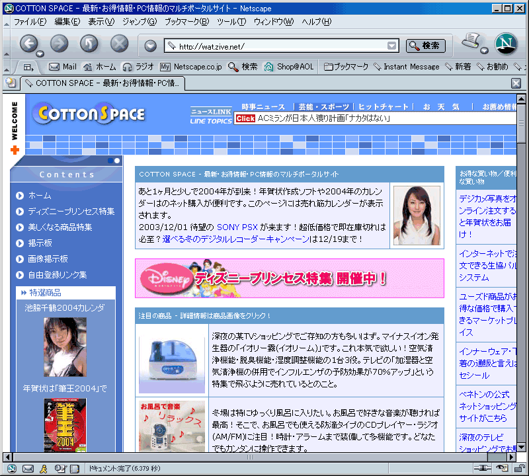The image size is (529, 476).
Task: Click the Forward navigation arrow
Action: [59, 44]
